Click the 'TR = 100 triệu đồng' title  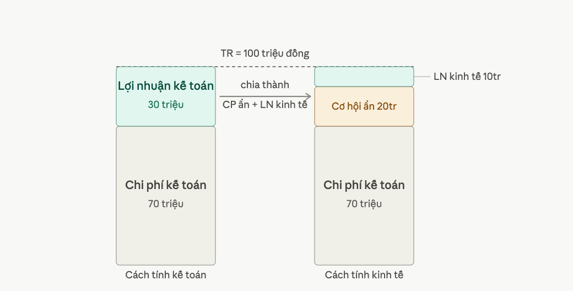[265, 53]
